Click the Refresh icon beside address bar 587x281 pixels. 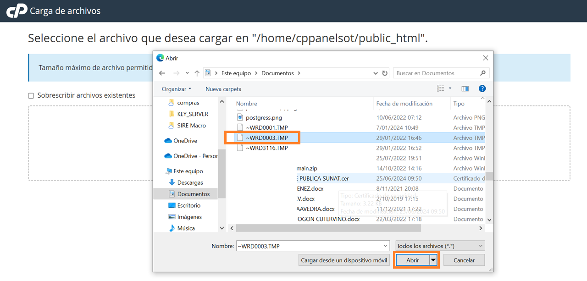(384, 73)
